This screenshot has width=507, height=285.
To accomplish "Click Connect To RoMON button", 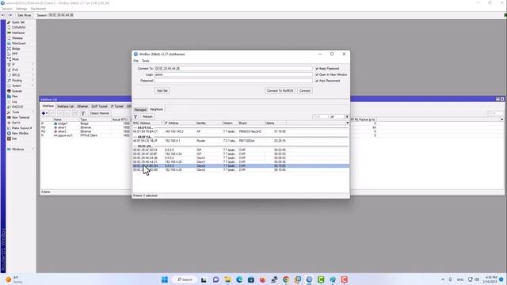I will (280, 91).
